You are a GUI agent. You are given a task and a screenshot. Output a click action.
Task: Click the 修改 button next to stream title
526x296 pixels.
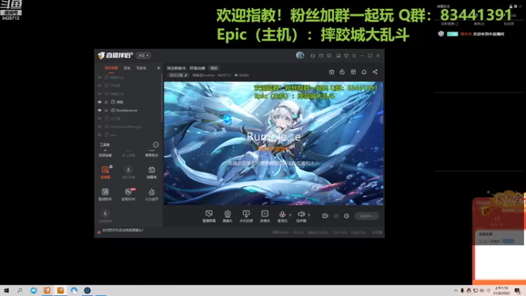[214, 68]
